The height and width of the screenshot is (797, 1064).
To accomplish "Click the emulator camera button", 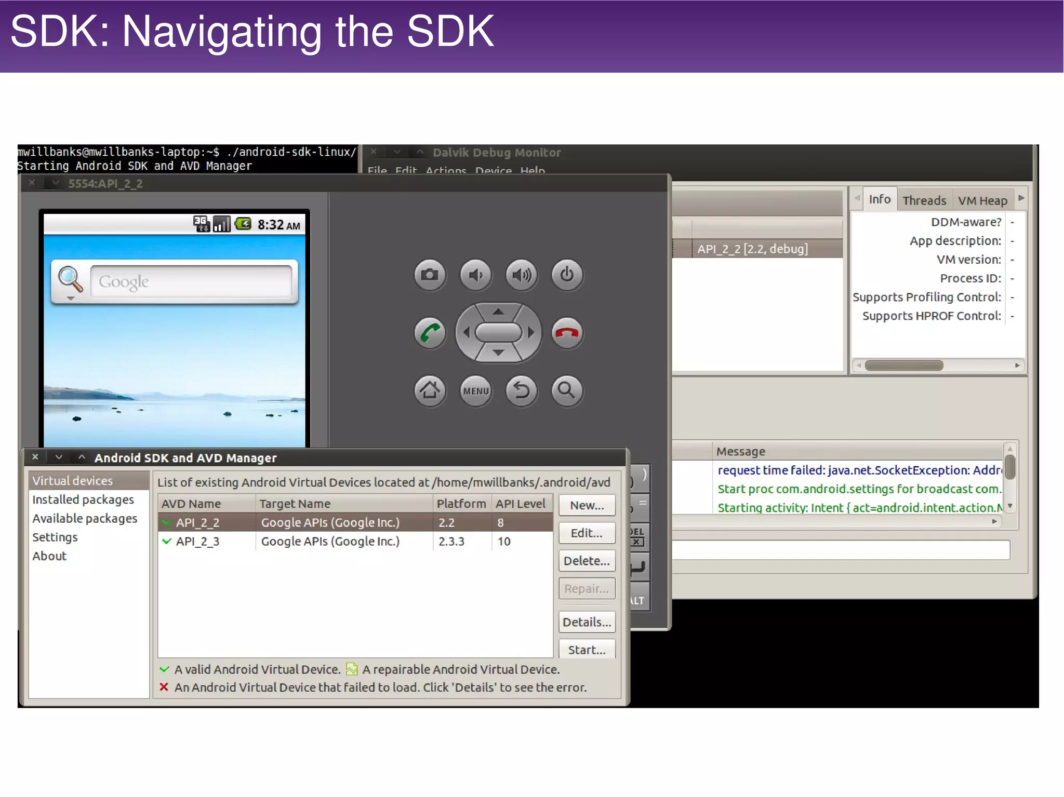I will point(430,274).
